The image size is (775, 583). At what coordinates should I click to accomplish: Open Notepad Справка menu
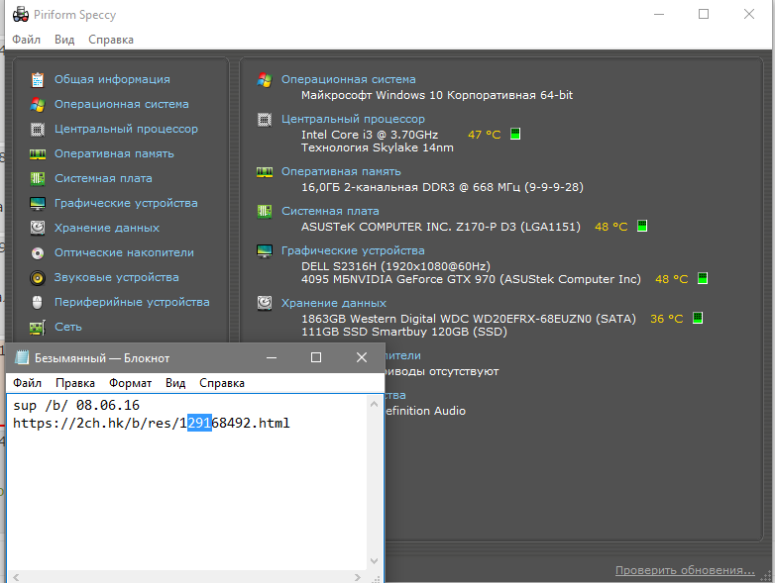tap(222, 383)
